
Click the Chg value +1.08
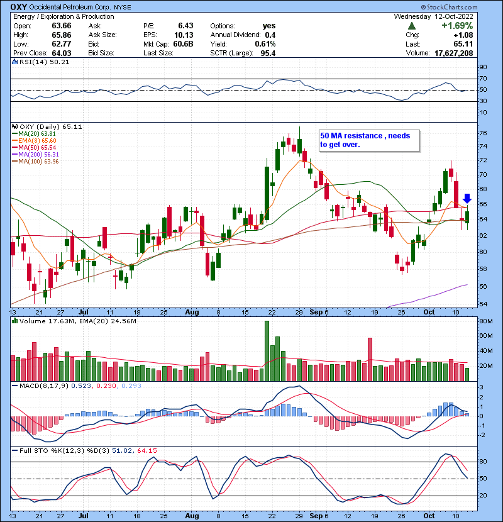pyautogui.click(x=463, y=35)
